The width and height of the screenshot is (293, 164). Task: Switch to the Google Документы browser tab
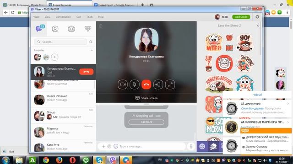tap(115, 5)
